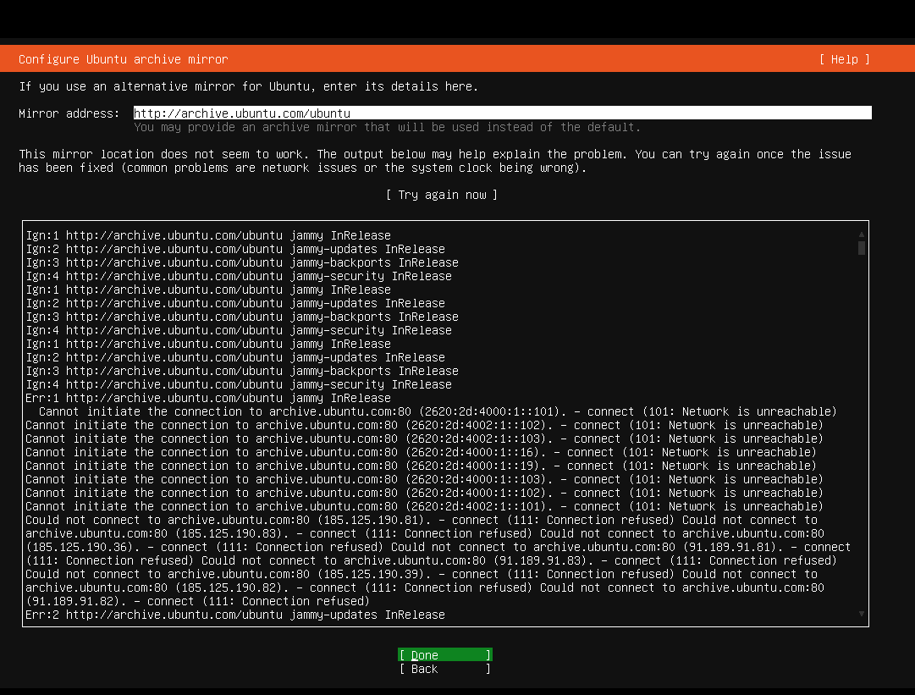
Task: Click the log scrollbar up arrow
Action: [862, 234]
